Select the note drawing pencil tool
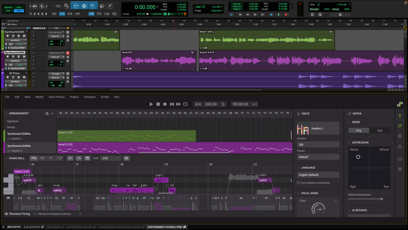The image size is (408, 230). [42, 158]
